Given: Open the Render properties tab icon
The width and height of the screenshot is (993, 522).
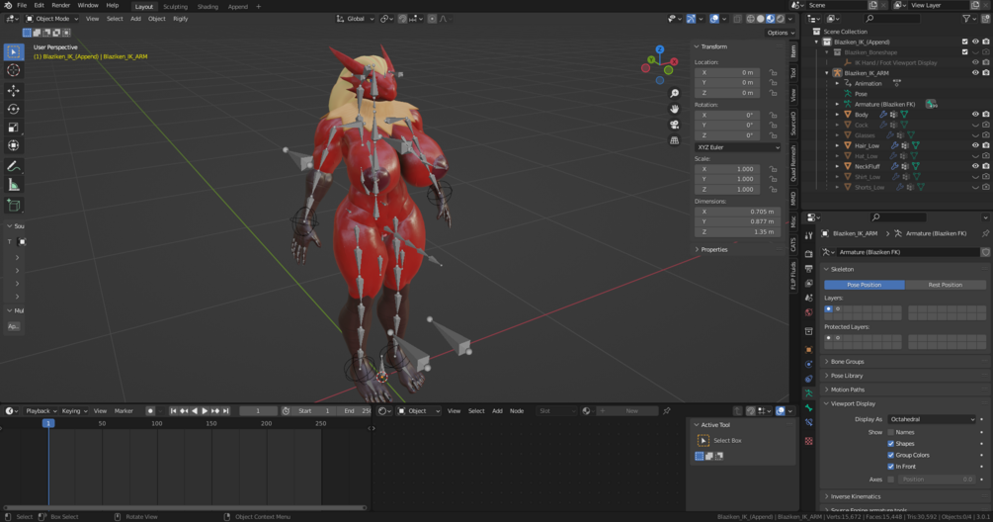Looking at the screenshot, I should click(808, 253).
